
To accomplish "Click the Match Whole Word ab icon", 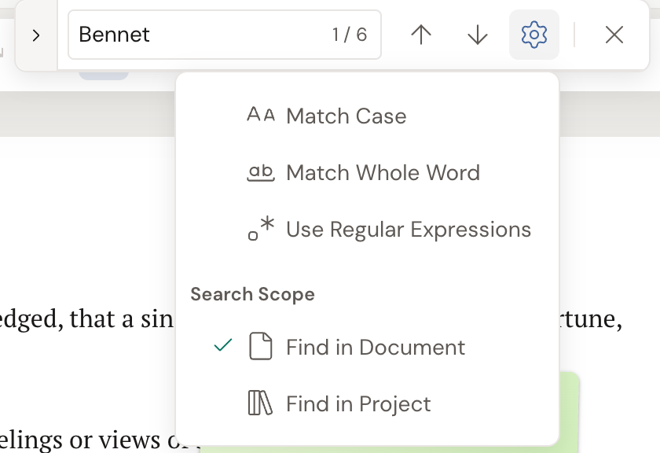I will coord(261,173).
